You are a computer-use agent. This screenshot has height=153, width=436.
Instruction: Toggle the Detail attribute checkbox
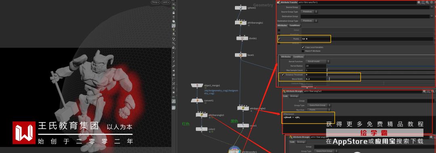point(279,30)
